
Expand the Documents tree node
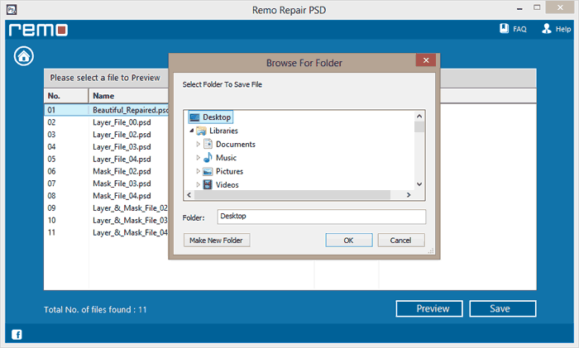pyautogui.click(x=198, y=145)
